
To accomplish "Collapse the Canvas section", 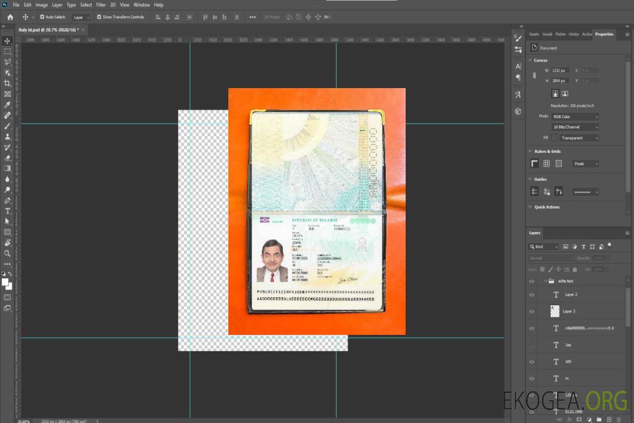I will coord(530,61).
